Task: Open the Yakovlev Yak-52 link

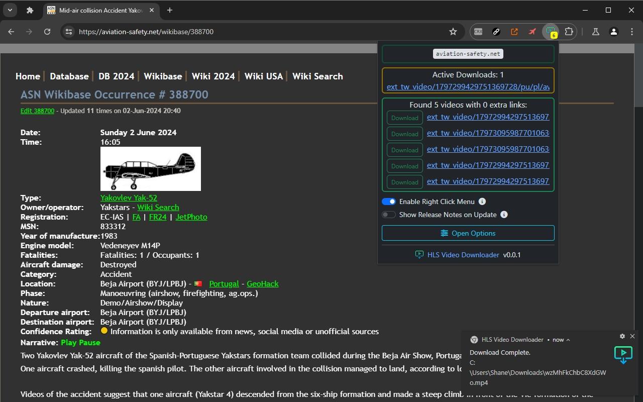Action: pos(129,197)
